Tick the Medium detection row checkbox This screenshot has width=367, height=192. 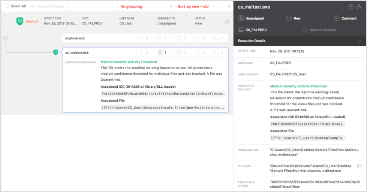[x=7, y=21]
